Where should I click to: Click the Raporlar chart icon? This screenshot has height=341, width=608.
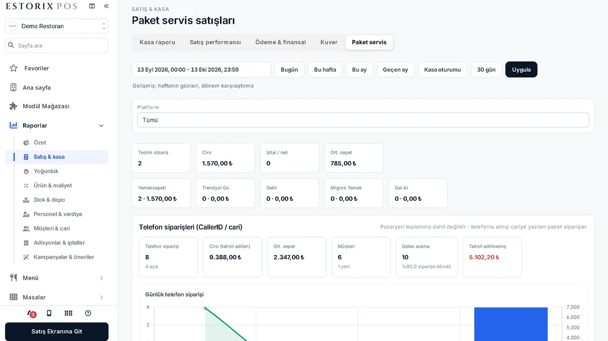(14, 125)
